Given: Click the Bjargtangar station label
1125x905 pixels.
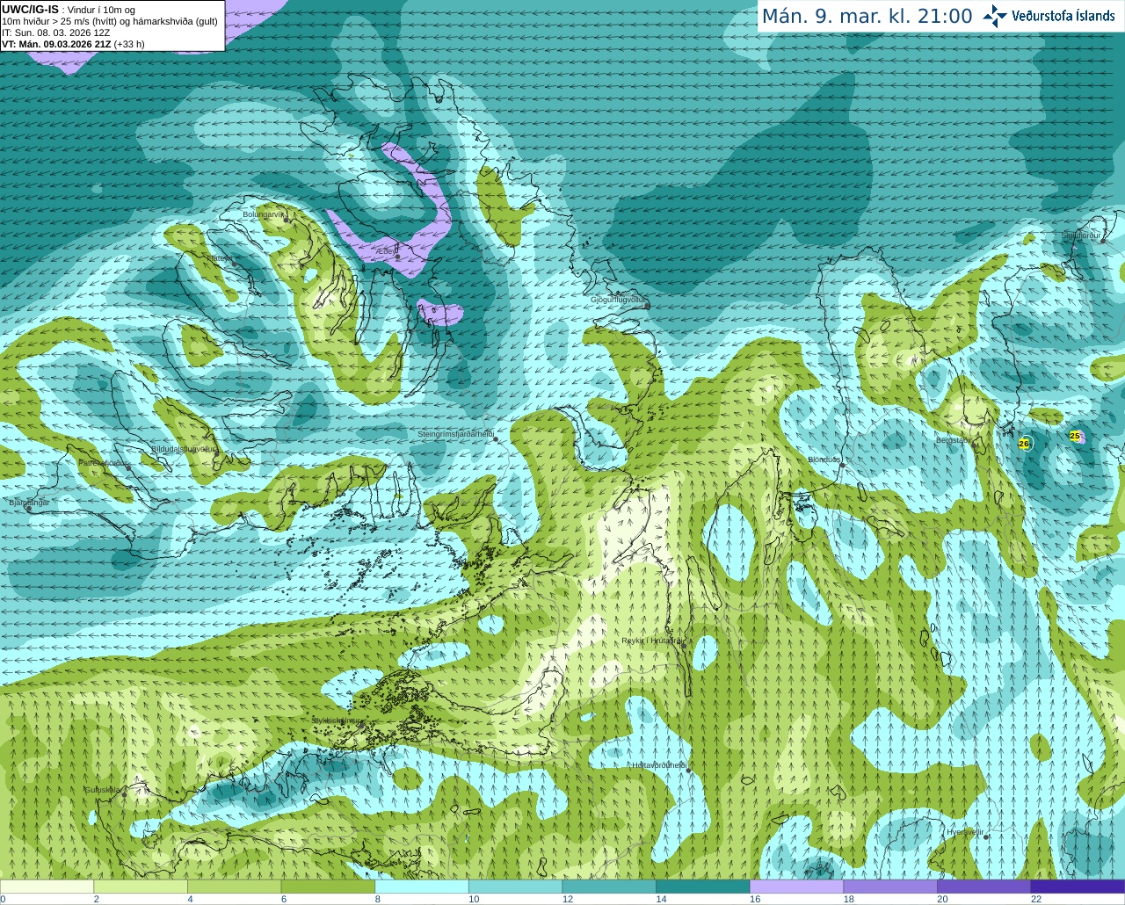Looking at the screenshot, I should 29,503.
